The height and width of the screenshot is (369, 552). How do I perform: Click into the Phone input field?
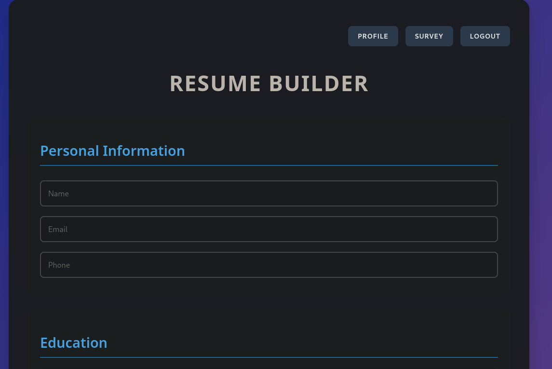pyautogui.click(x=269, y=265)
